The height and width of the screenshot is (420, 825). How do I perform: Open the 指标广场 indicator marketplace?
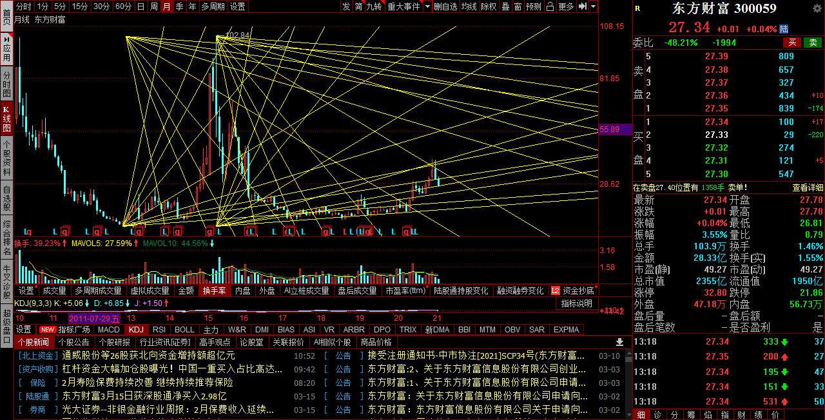point(74,329)
